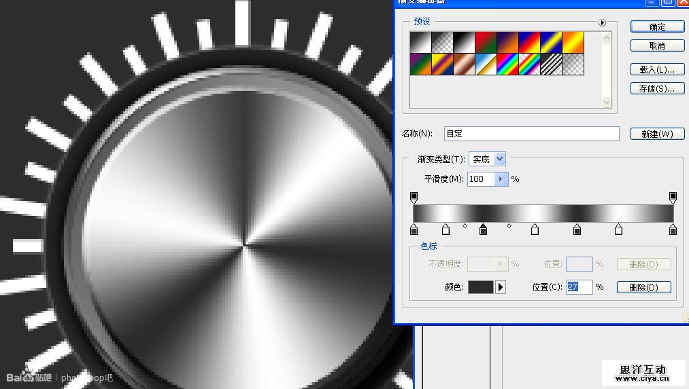Select the red-to-green gradient preset
This screenshot has height=389, width=689.
coord(486,43)
